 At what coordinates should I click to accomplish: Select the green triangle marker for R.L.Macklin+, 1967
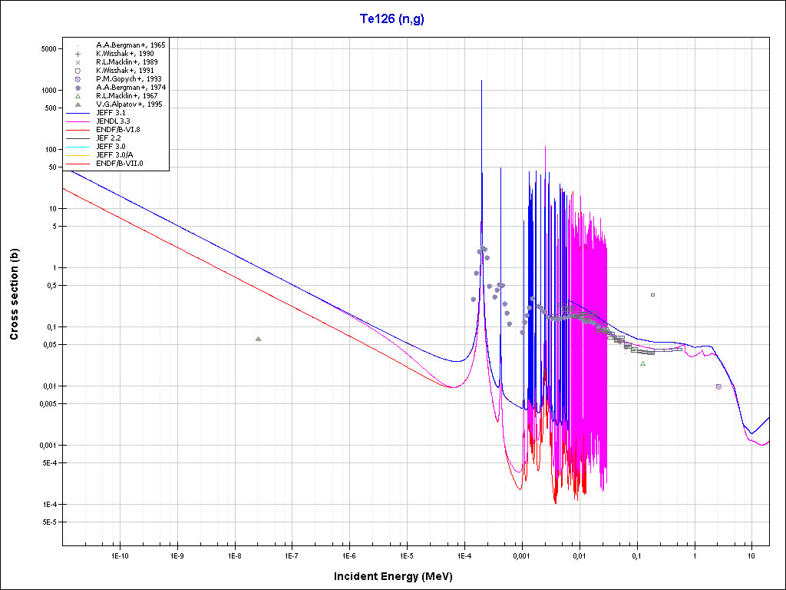click(x=78, y=96)
